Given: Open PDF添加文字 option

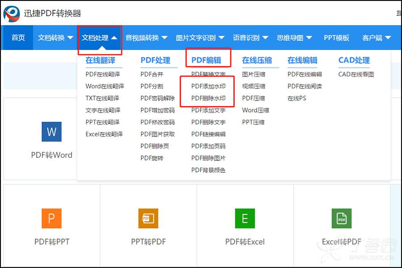Looking at the screenshot, I should [x=208, y=110].
